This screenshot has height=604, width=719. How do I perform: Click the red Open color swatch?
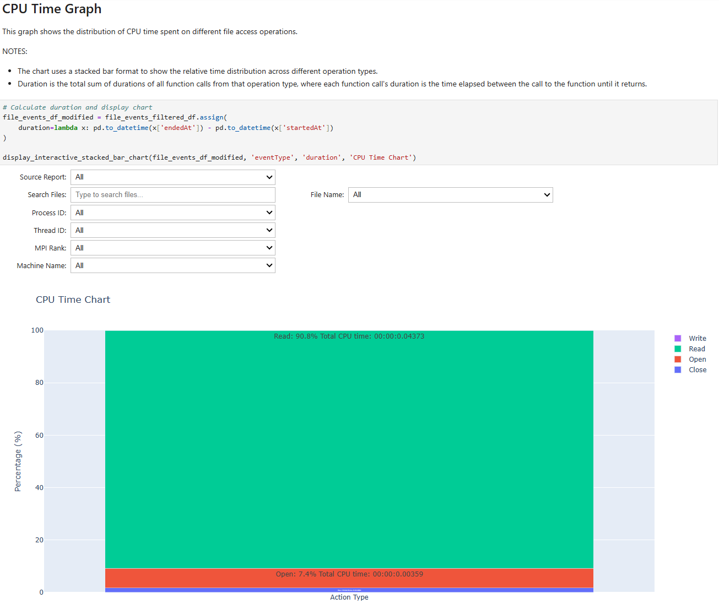pyautogui.click(x=679, y=359)
